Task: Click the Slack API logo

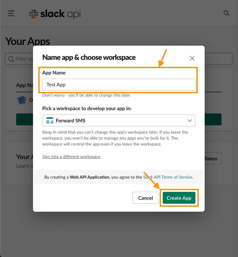Action: [x=55, y=14]
